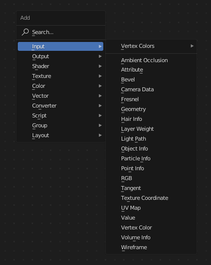
Task: Add a Volume Info node
Action: (x=151, y=237)
